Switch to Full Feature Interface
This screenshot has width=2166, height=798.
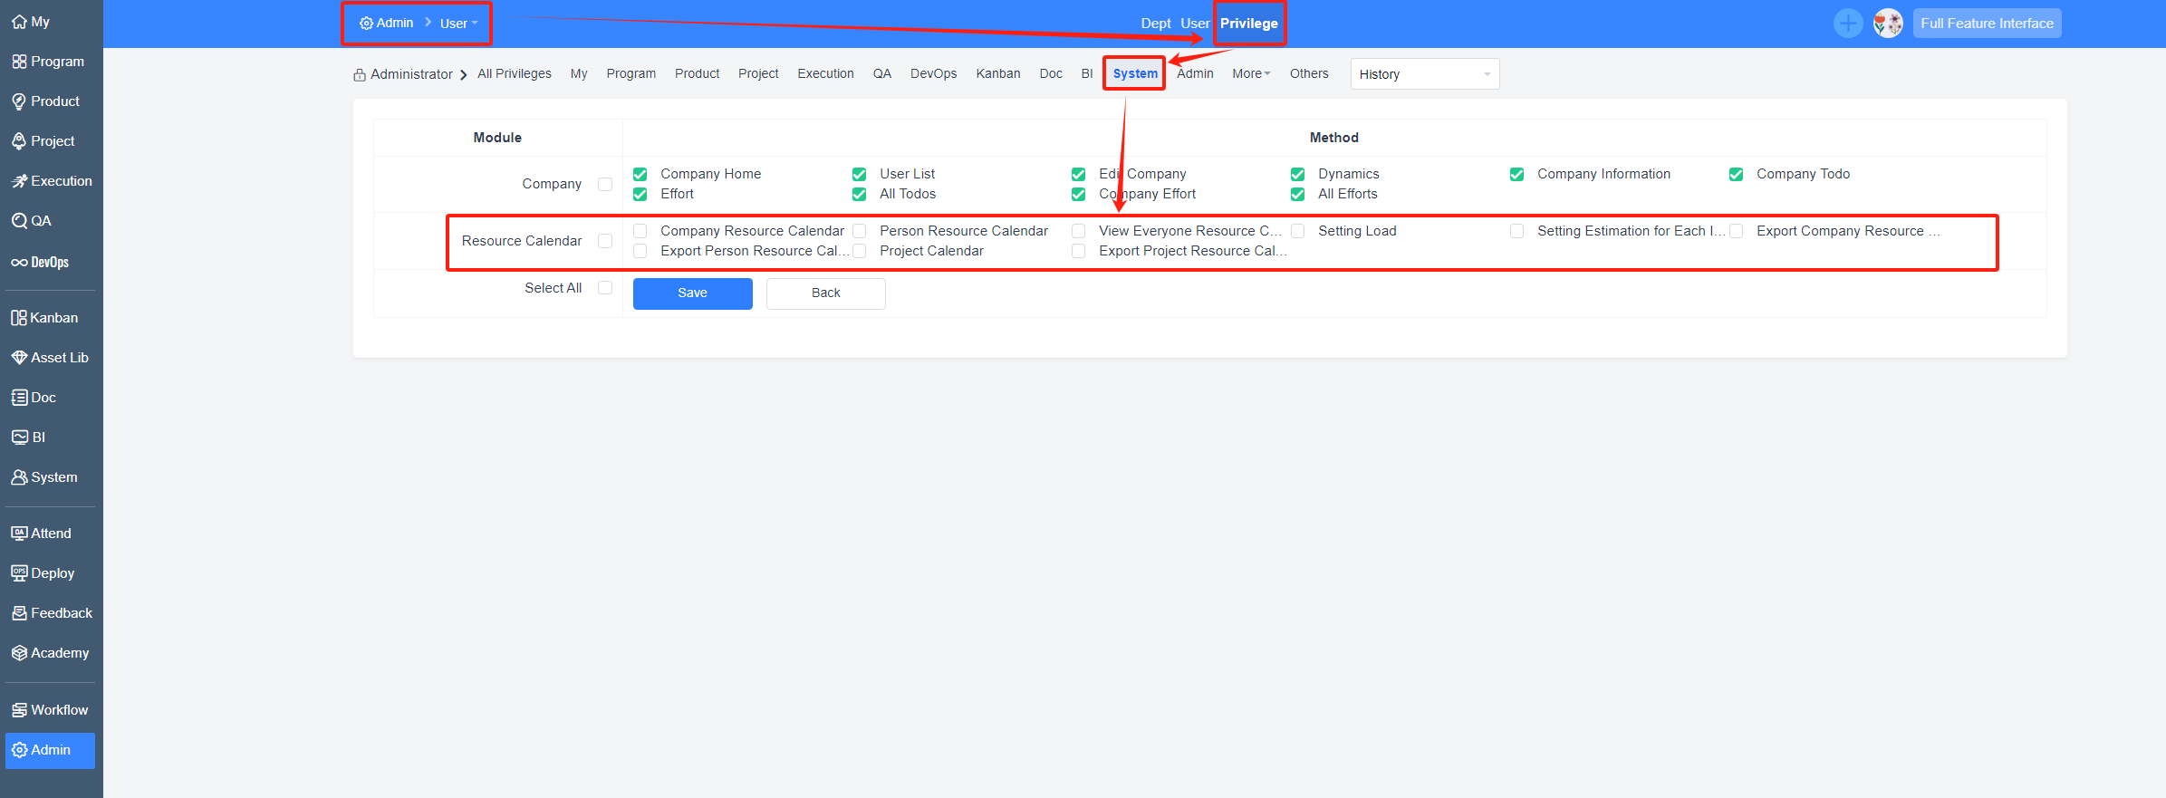(1987, 24)
